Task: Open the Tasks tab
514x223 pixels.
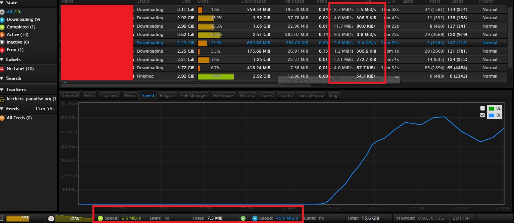Action: coord(267,95)
